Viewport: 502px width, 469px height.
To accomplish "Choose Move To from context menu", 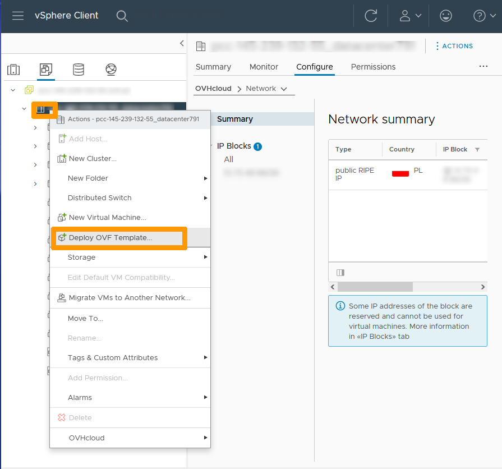I will click(x=130, y=319).
